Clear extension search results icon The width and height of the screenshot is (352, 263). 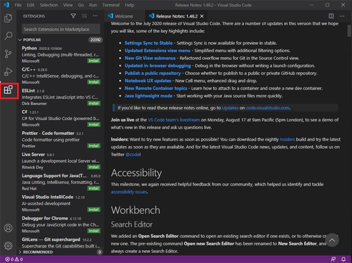84,16
